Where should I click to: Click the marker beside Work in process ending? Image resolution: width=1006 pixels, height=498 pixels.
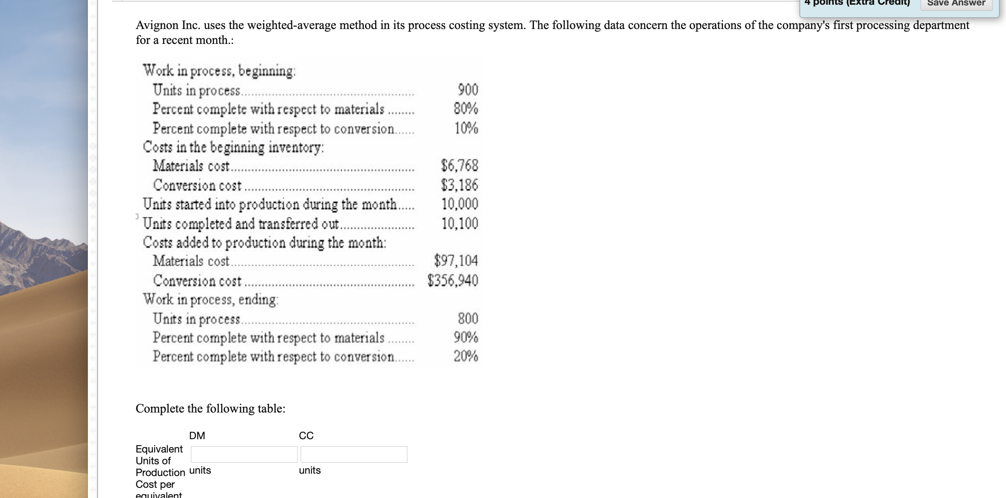click(x=93, y=299)
